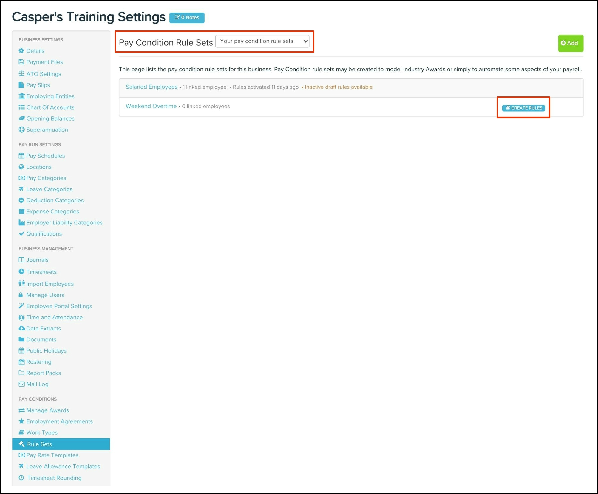The height and width of the screenshot is (494, 598).
Task: Go to Pay Rate Templates settings
Action: (x=52, y=455)
